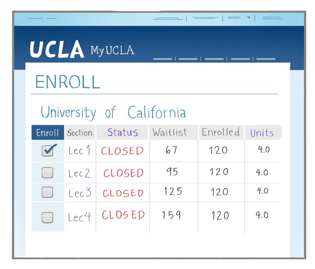Check the Lec 2 enroll checkbox
315x269 pixels.
(48, 172)
